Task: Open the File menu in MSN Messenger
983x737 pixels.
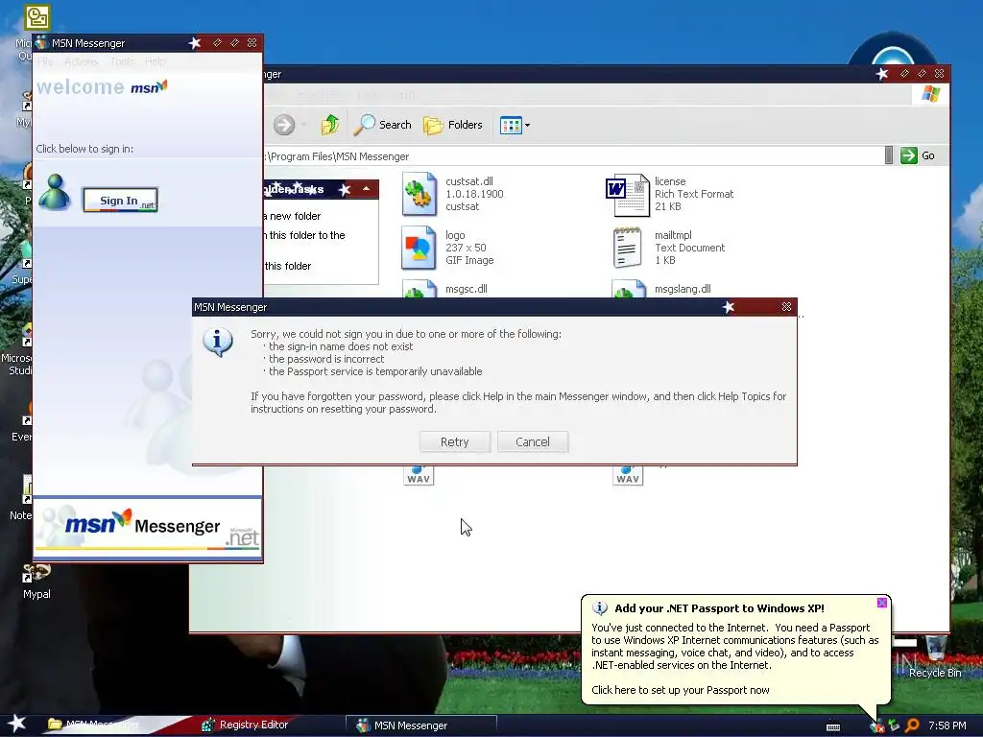Action: pyautogui.click(x=45, y=61)
